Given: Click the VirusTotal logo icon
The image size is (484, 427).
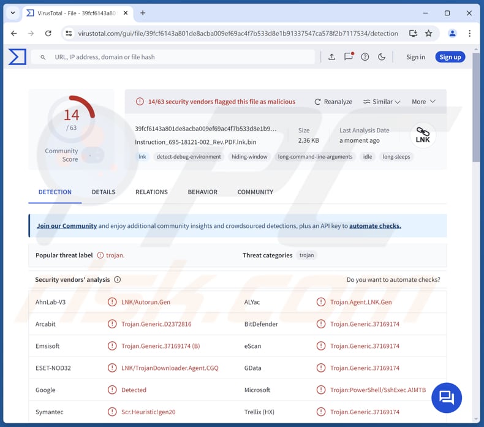Looking at the screenshot, I should pos(17,57).
